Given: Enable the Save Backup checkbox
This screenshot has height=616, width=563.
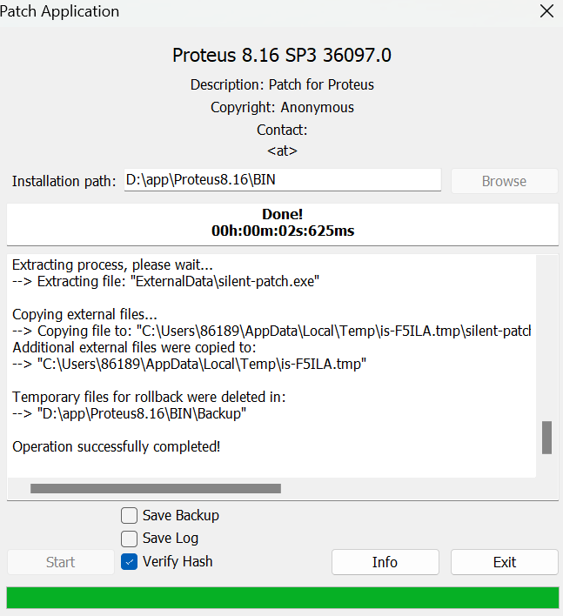Looking at the screenshot, I should pos(130,515).
